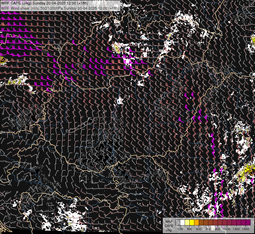Click the "700" legend scale label
The width and height of the screenshot is (255, 234).
(208, 229)
